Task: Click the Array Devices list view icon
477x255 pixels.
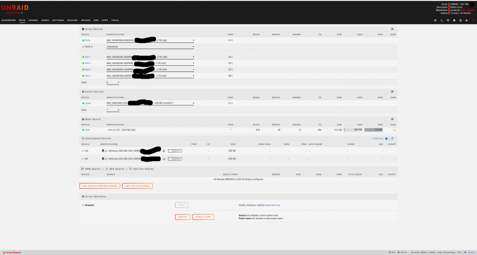Action: point(392,29)
